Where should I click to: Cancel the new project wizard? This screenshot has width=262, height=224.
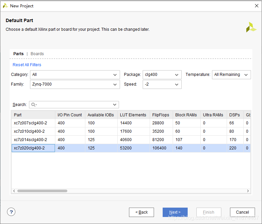click(x=242, y=212)
